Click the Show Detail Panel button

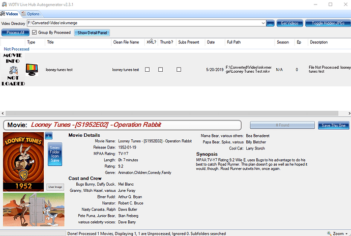tap(92, 33)
